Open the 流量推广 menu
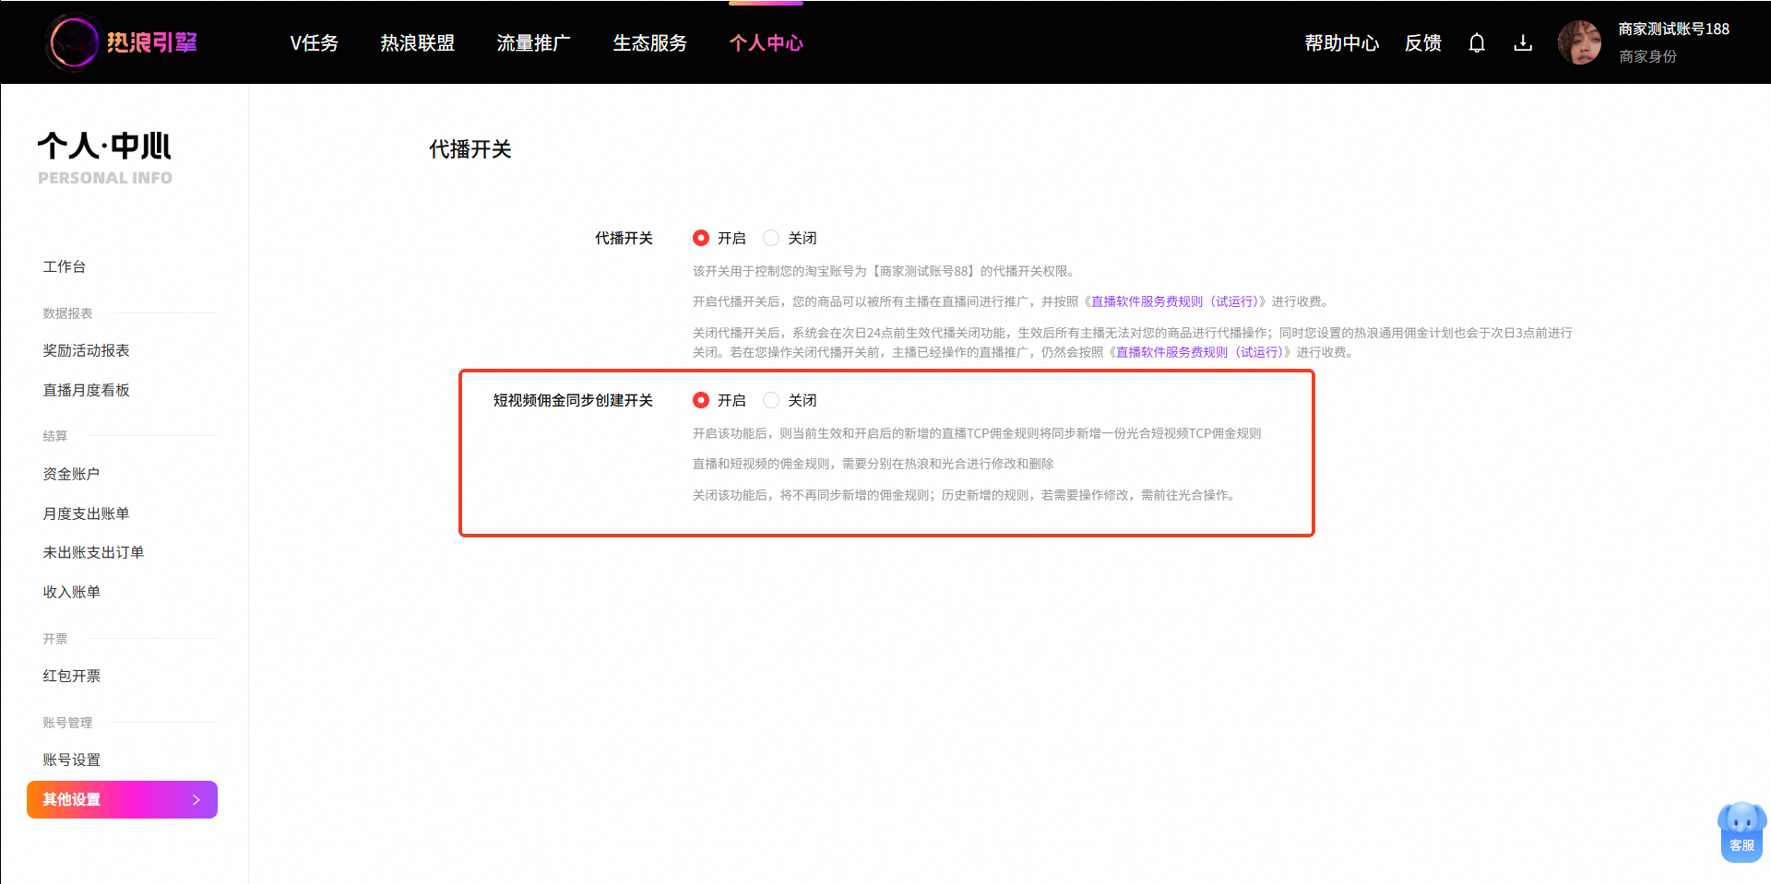 click(x=533, y=42)
